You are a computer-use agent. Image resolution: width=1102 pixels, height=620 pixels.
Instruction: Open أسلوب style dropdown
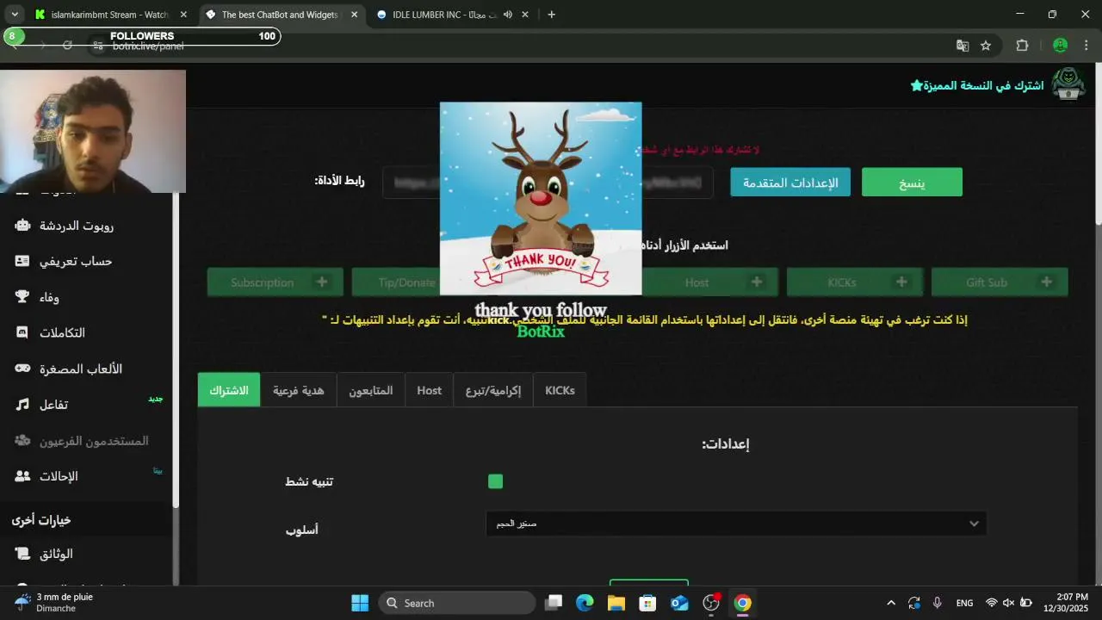coord(736,524)
